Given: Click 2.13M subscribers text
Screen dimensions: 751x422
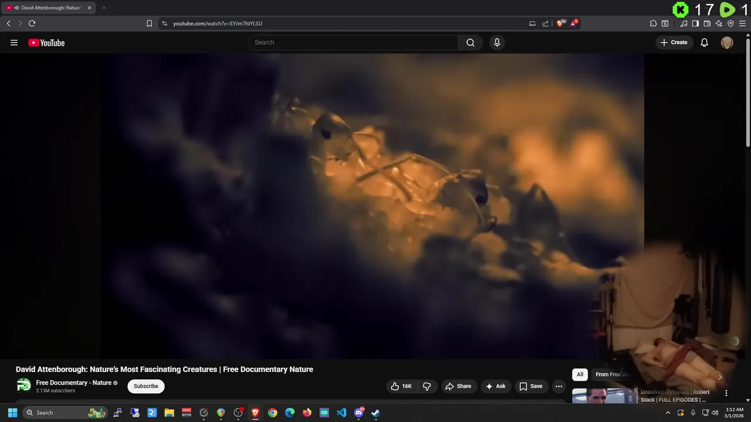Looking at the screenshot, I should (55, 390).
